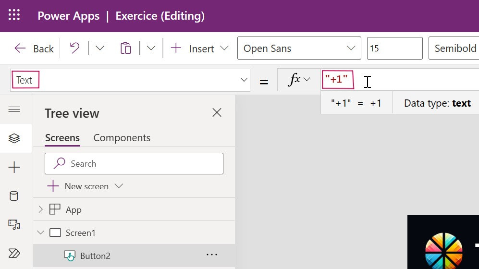Close the Tree view panel
The height and width of the screenshot is (269, 479).
pyautogui.click(x=217, y=113)
